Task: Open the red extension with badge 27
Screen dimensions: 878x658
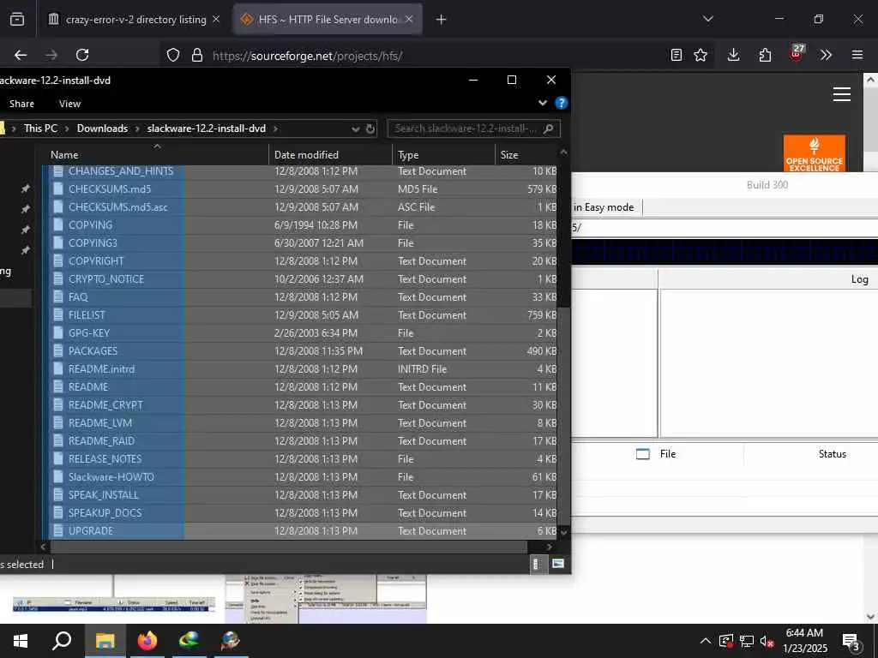Action: (x=797, y=54)
